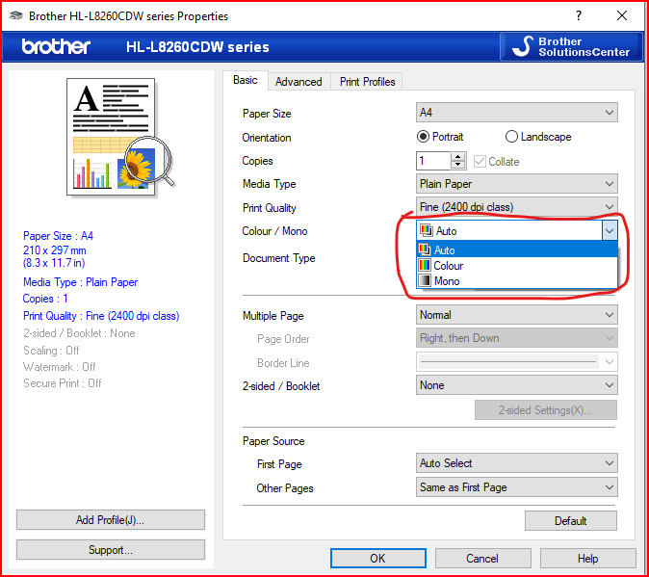Viewport: 649px width, 577px height.
Task: Click the Auto colour icon in selected field
Action: (426, 230)
